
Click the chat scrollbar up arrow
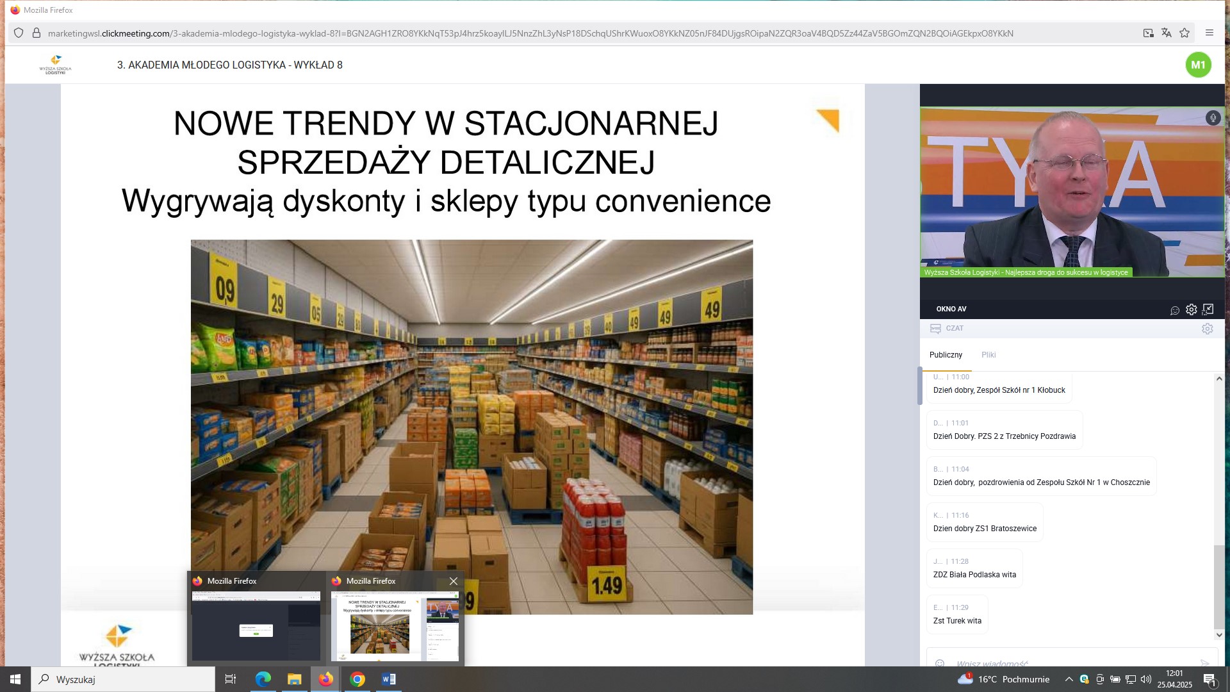point(1219,379)
